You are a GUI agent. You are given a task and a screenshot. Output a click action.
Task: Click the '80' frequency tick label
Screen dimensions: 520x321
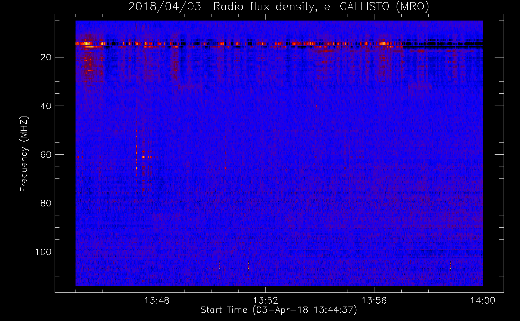point(46,203)
